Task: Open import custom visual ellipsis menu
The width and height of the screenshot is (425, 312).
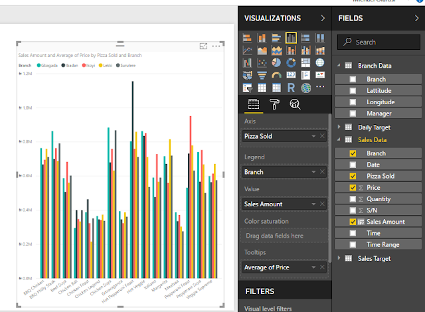Action: [320, 87]
